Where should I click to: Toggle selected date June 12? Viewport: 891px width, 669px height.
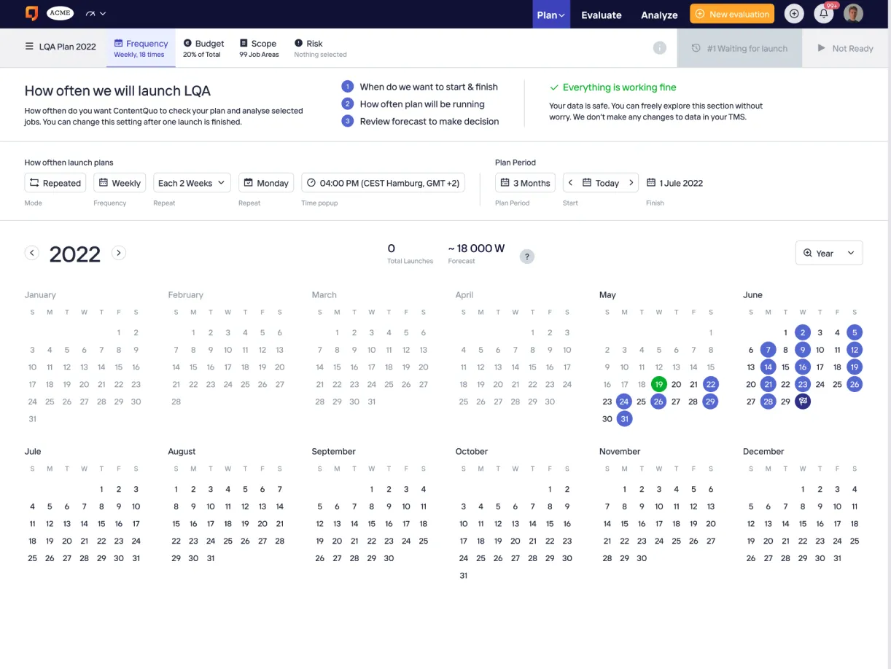855,350
